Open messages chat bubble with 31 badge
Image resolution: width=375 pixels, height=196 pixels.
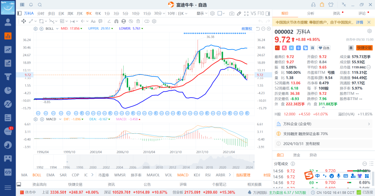pos(8,131)
